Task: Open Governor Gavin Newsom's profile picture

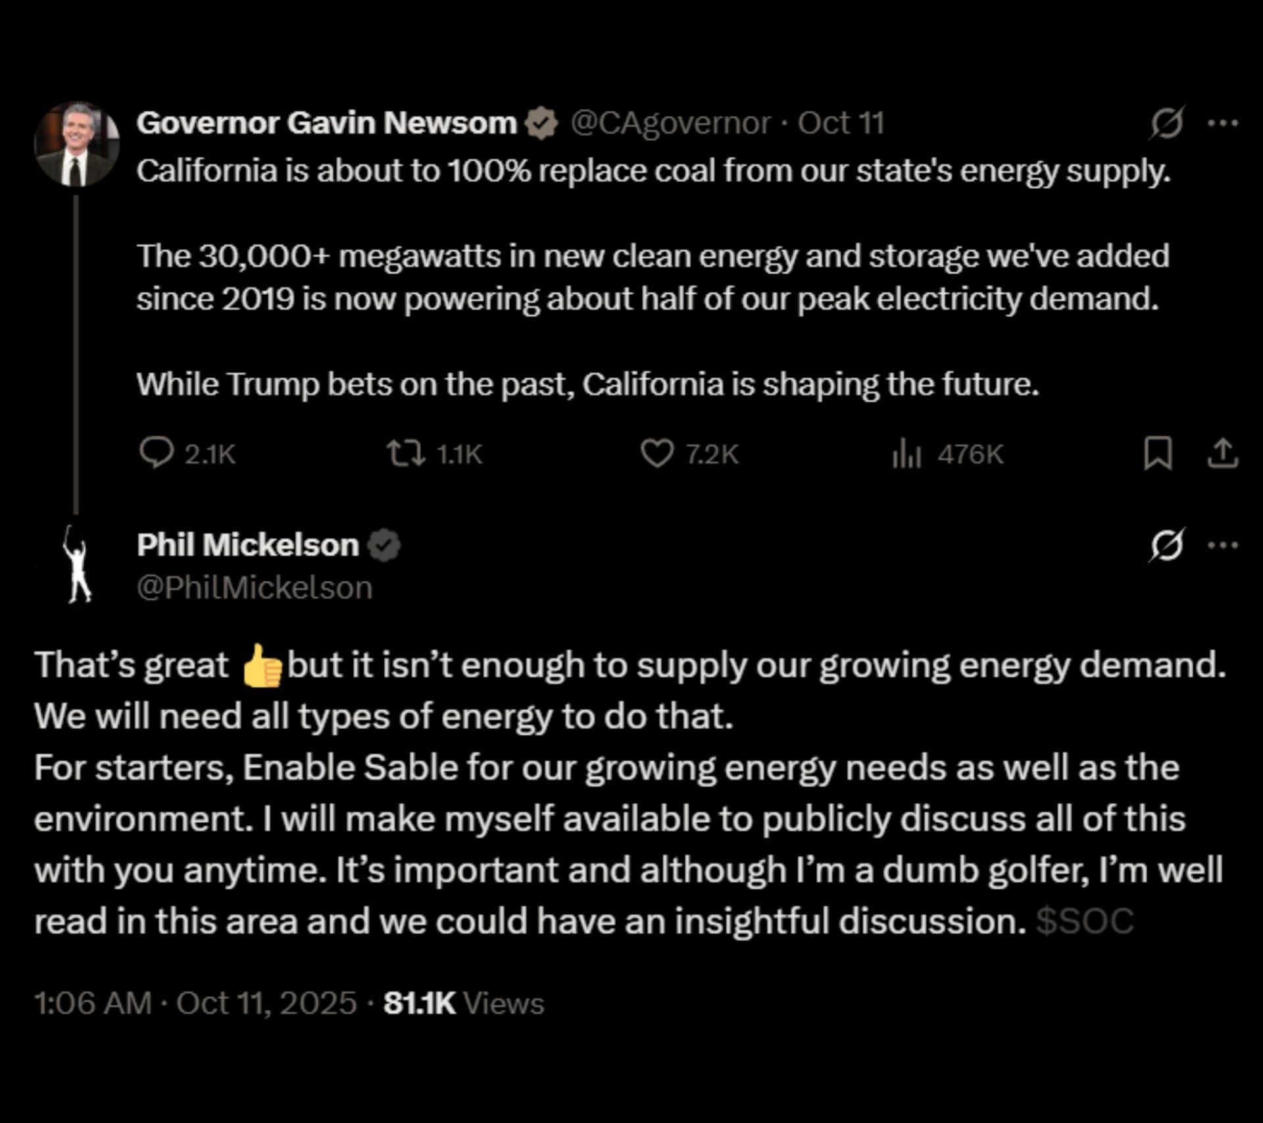Action: point(77,145)
